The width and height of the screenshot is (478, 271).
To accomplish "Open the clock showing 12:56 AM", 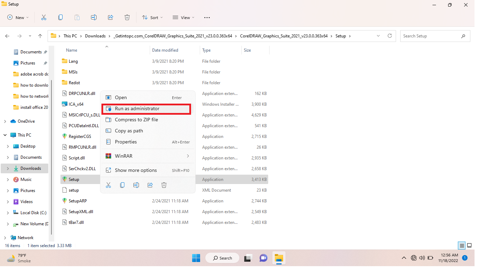I will (x=448, y=258).
